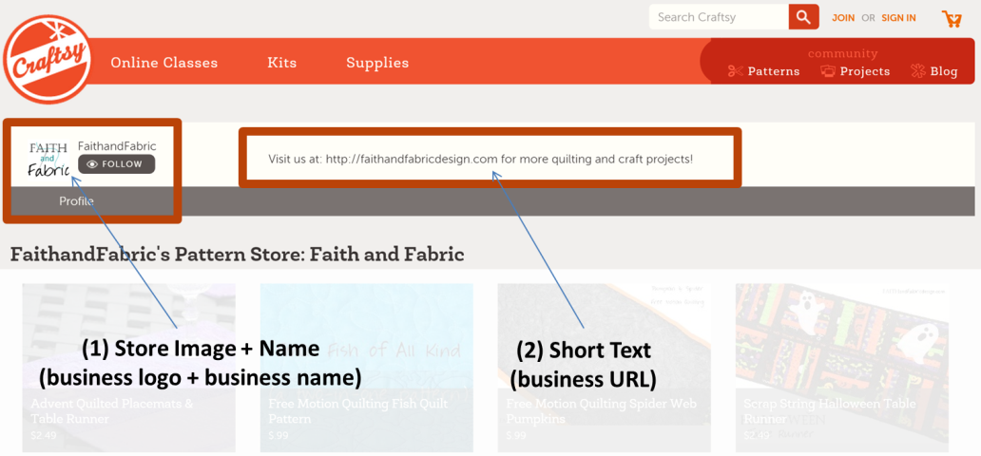Click the magnifier search button
Screen dimensions: 981x456
803,17
